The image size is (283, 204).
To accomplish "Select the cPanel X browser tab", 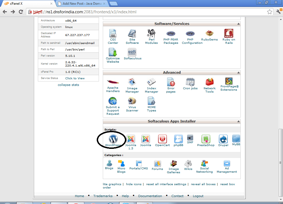I will point(28,3).
